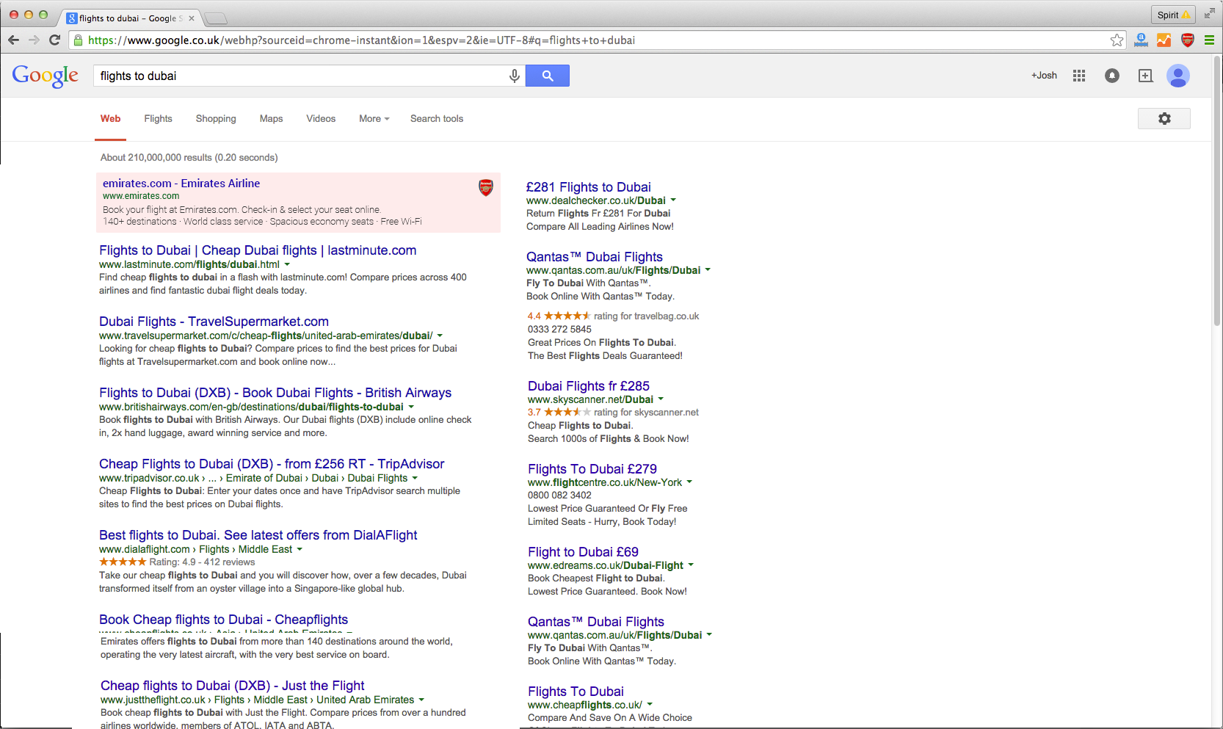Open Dubai Flights fr £285 ad
Screen dimensions: 1223x729
(x=589, y=386)
